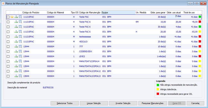Open the details search icon in the VEICULO row
Viewport: 208px width, 108px height.
20,41
